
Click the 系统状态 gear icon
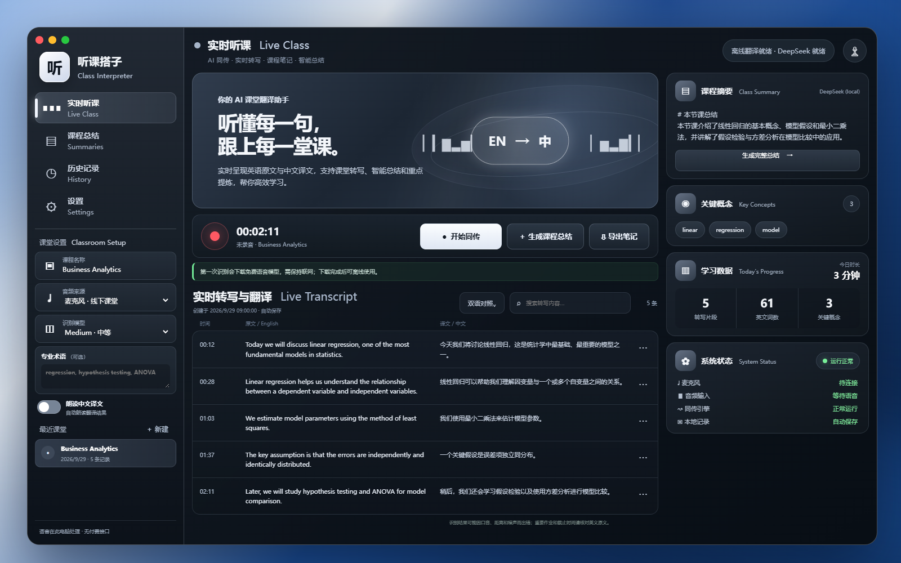click(x=685, y=361)
